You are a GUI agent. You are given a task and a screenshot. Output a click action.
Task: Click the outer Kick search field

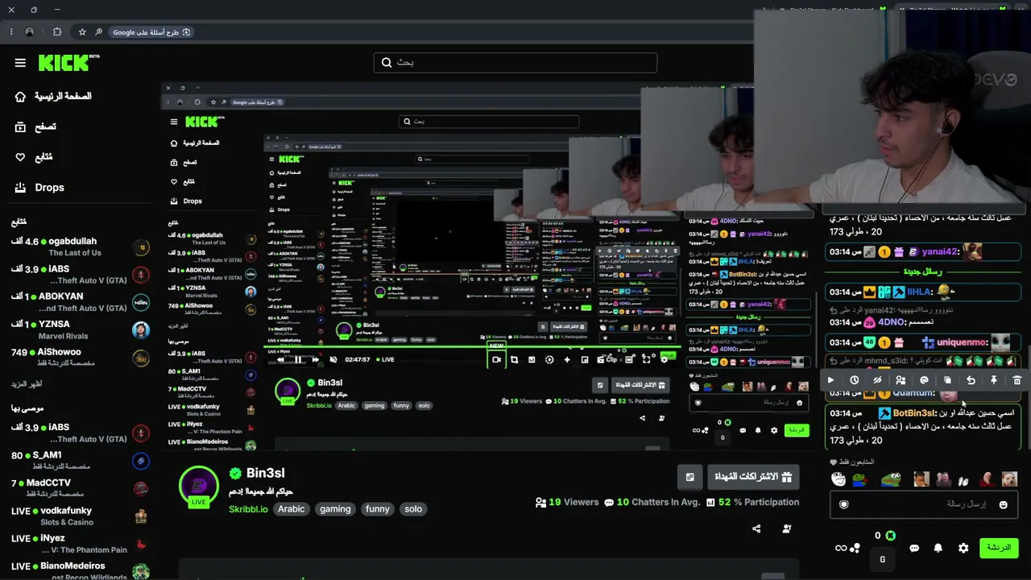[x=515, y=63]
